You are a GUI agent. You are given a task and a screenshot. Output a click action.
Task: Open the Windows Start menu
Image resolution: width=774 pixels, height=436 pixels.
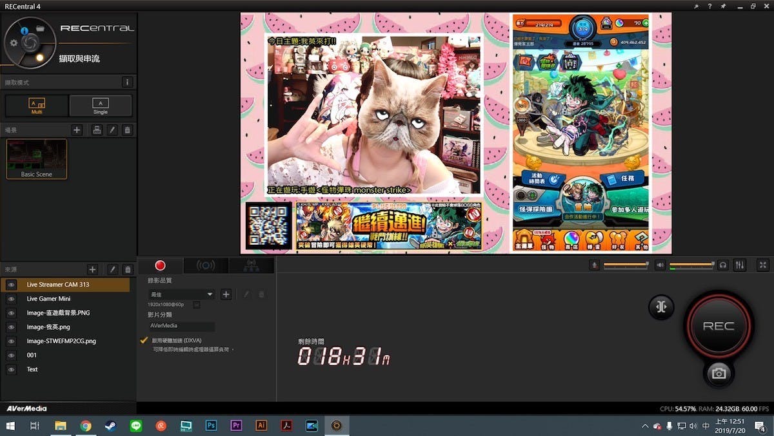click(x=11, y=426)
